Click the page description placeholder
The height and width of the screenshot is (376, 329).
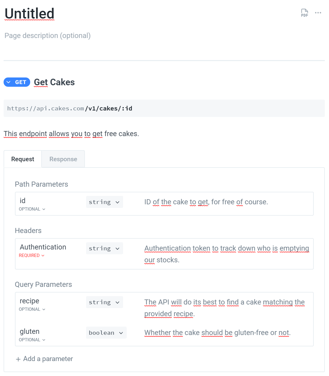pos(47,35)
